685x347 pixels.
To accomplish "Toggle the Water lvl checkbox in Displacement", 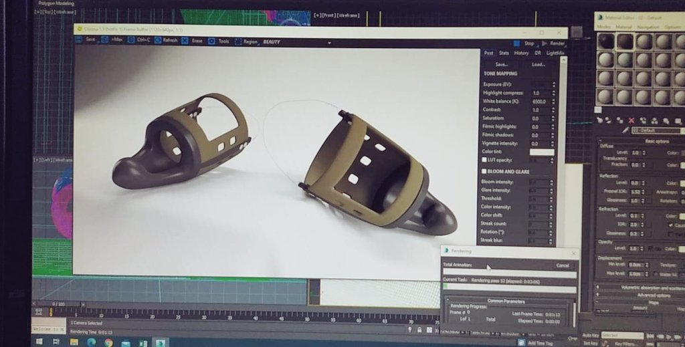I will [656, 275].
